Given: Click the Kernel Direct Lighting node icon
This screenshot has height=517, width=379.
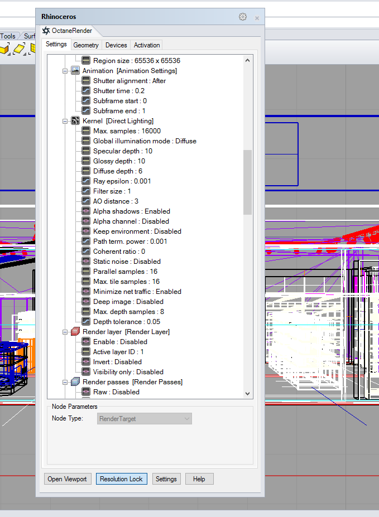Looking at the screenshot, I should 75,120.
